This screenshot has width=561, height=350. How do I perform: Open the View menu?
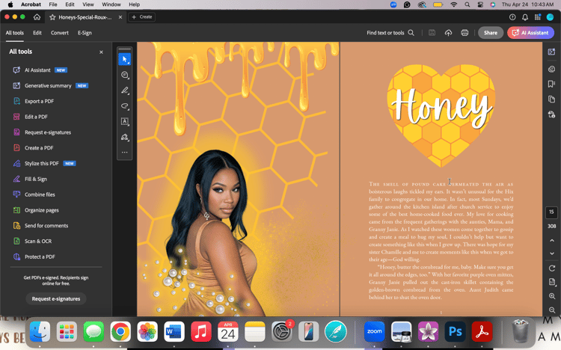tap(88, 4)
